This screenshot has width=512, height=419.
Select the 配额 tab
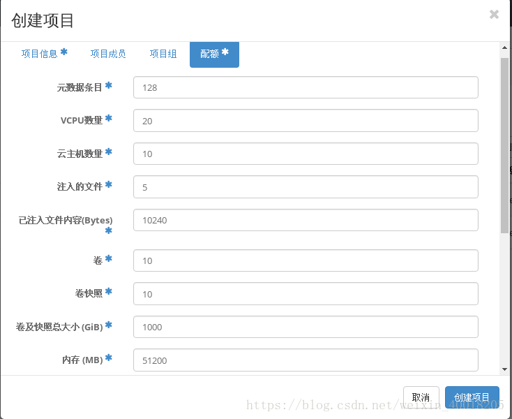click(x=214, y=54)
